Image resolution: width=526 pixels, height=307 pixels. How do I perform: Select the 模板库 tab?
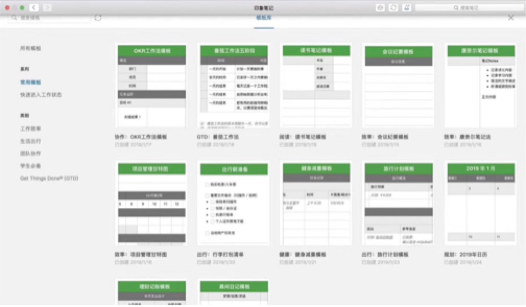tap(264, 18)
